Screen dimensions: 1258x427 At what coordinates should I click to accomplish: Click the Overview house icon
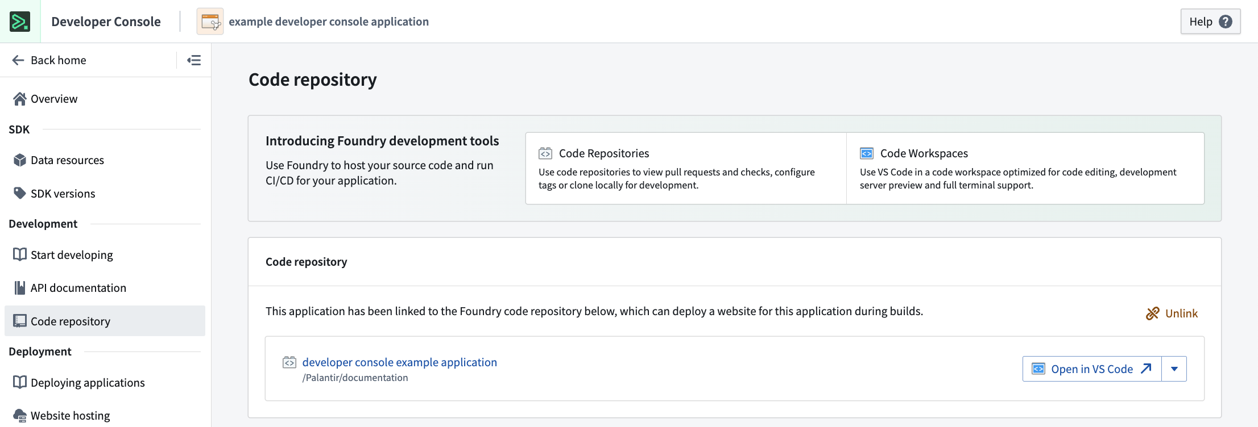coord(20,99)
